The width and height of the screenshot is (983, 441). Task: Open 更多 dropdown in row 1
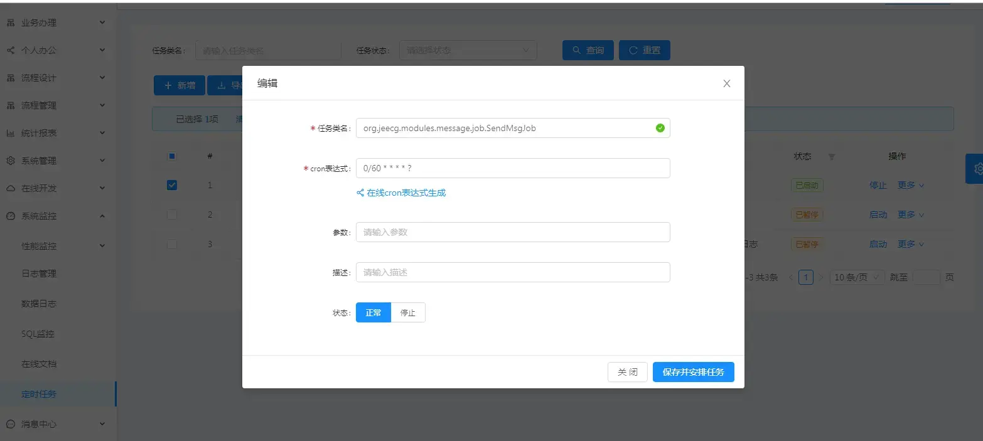(911, 185)
